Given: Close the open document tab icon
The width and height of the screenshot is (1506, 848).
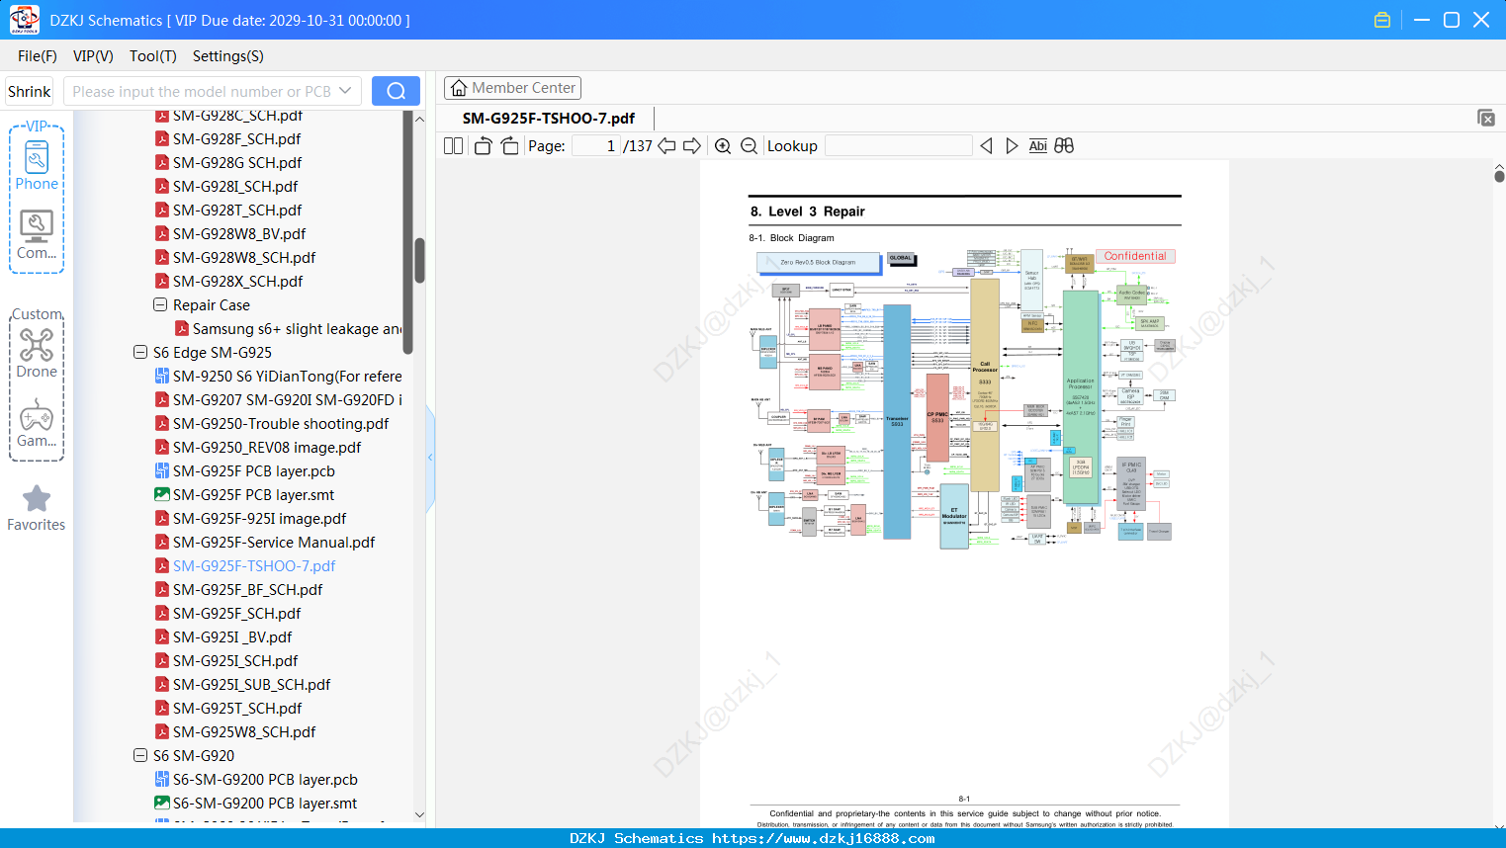Looking at the screenshot, I should [x=1486, y=118].
